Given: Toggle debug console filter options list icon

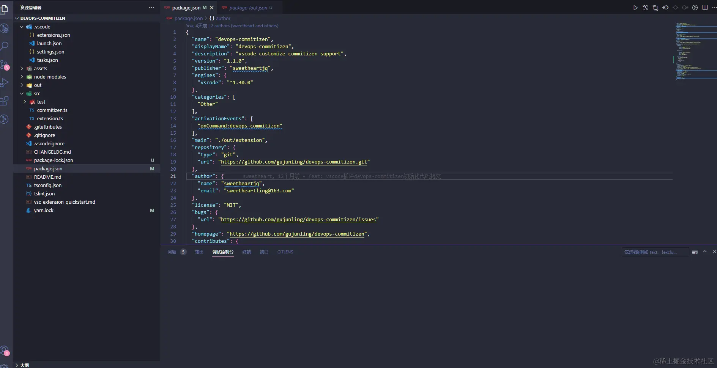Looking at the screenshot, I should click(695, 252).
